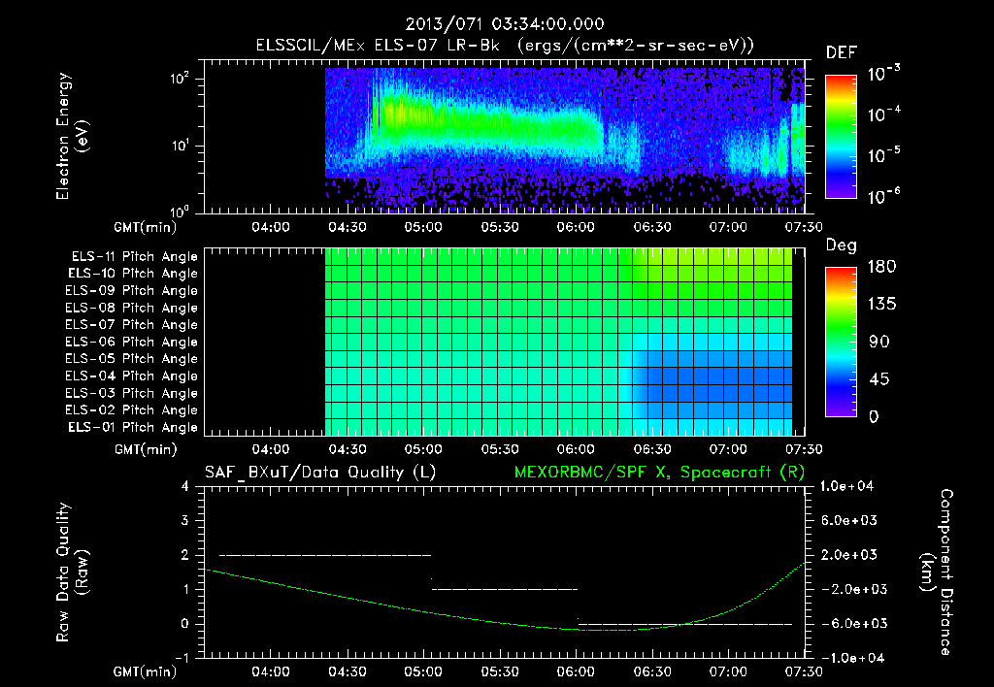Click the white data quality line at level 1
Screen dimensions: 994x687
coord(505,589)
